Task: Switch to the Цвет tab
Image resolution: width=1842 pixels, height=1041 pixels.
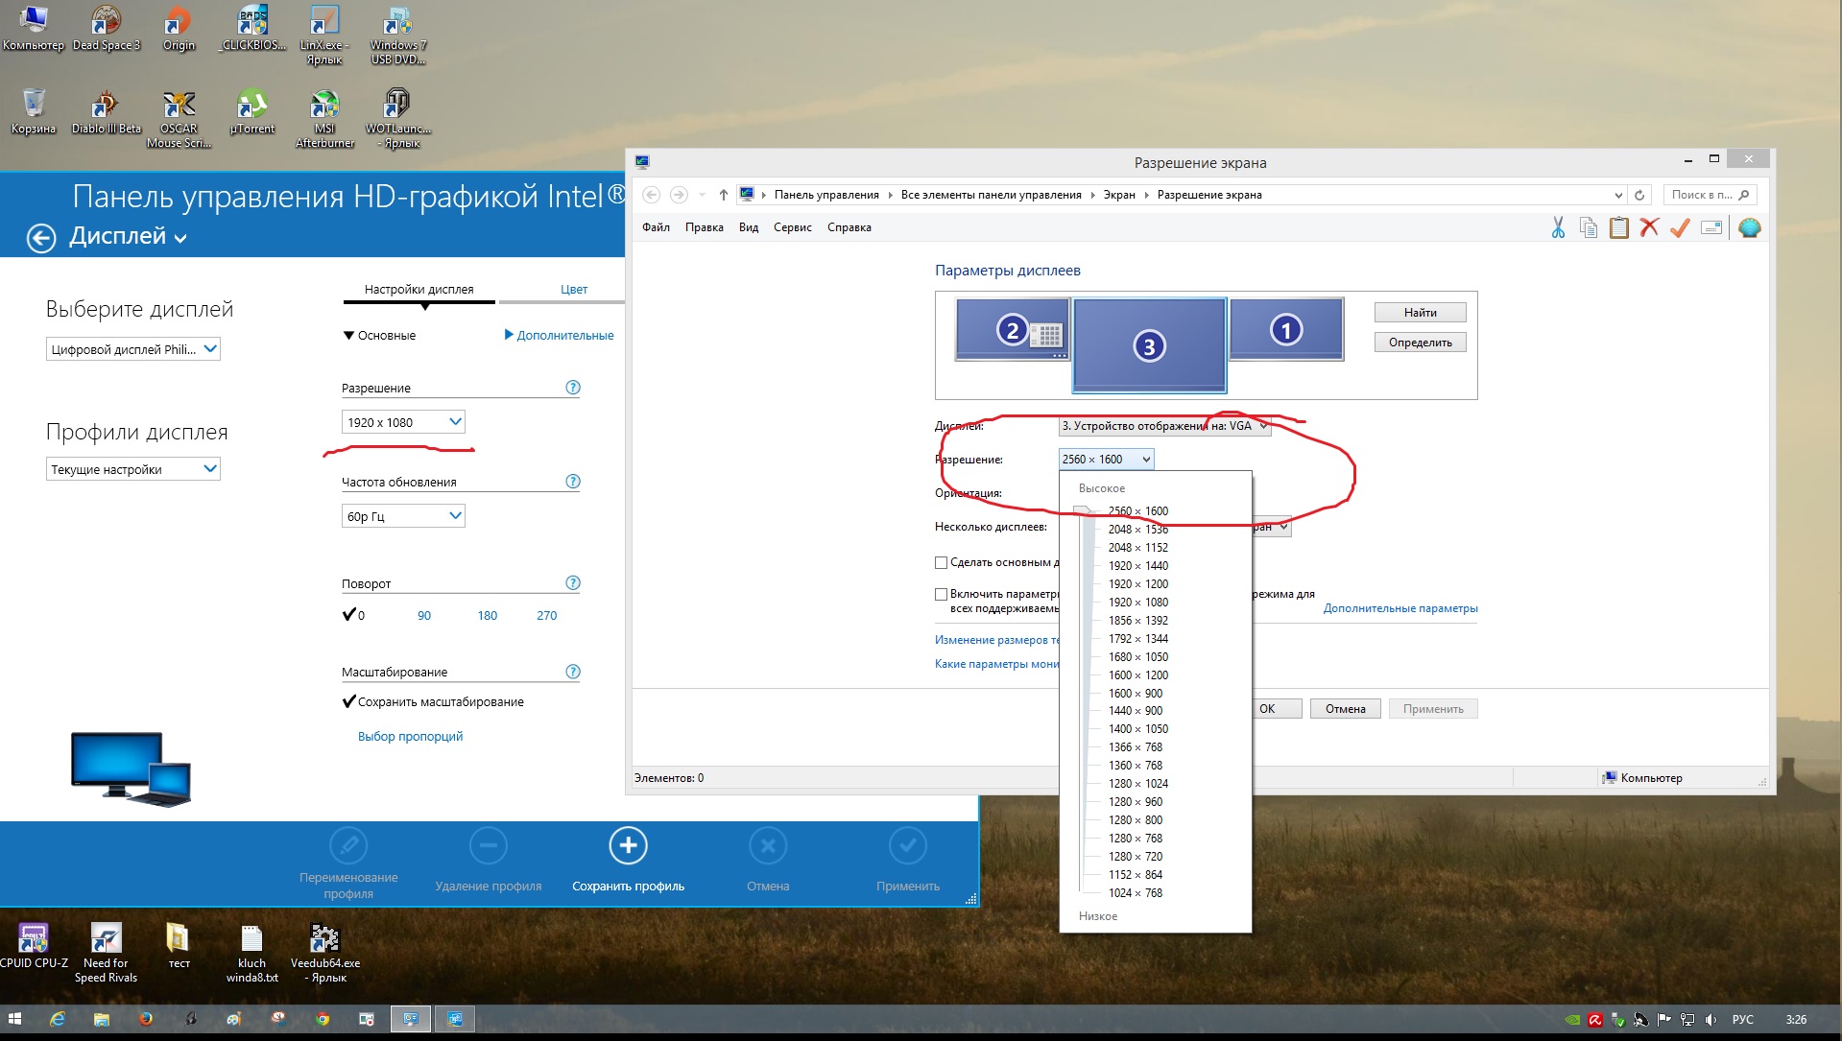Action: [574, 289]
